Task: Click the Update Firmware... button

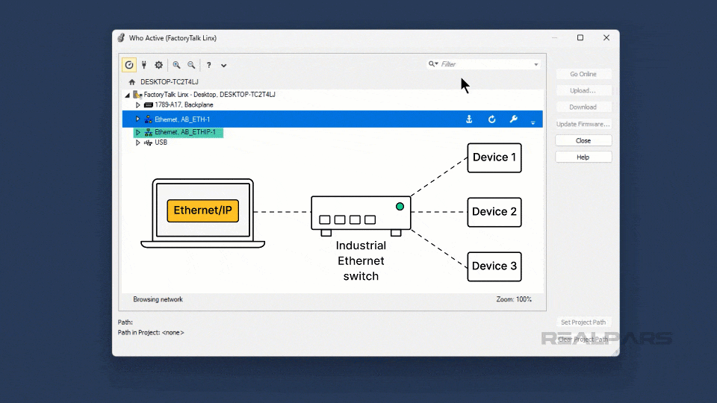Action: pos(583,124)
